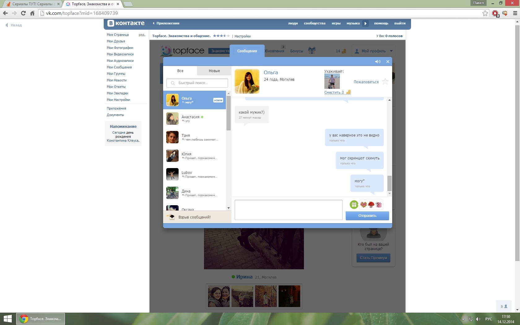
Task: Open Chrome menu hamburger icon
Action: (x=515, y=13)
